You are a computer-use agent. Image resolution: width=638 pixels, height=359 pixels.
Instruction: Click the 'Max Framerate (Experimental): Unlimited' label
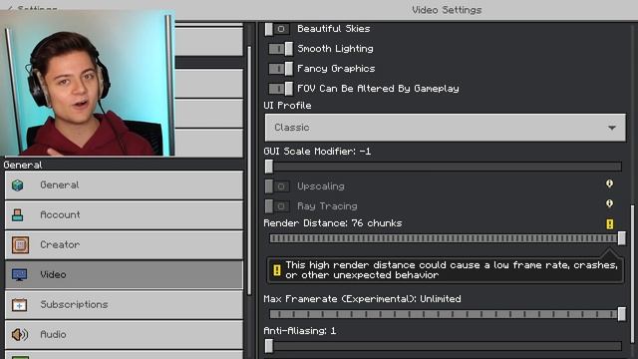(x=362, y=299)
